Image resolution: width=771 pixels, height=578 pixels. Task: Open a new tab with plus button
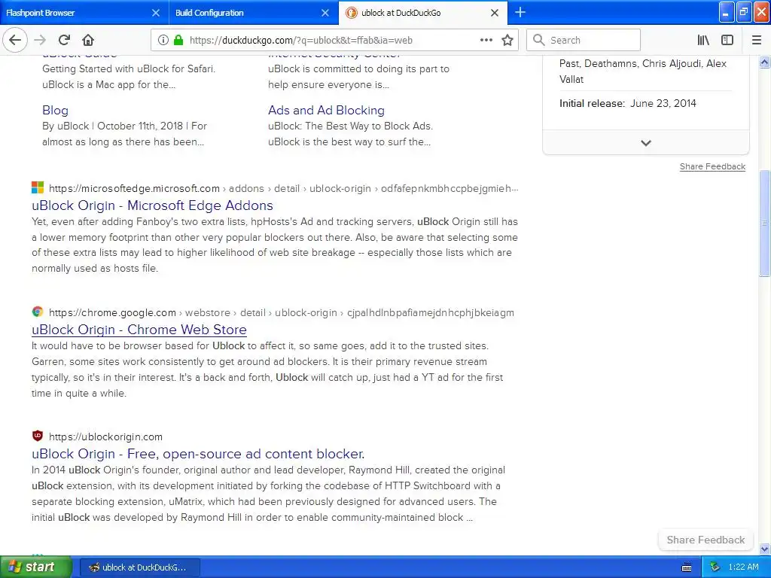520,12
